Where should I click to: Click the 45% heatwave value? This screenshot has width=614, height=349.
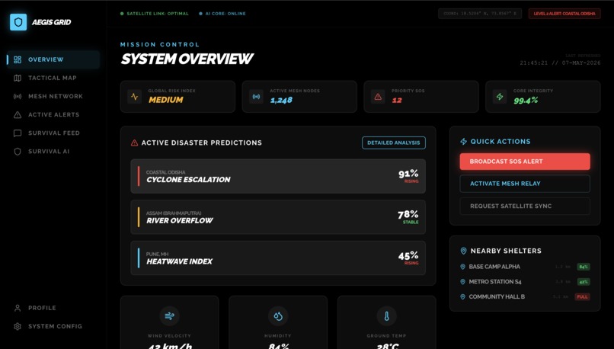coord(408,256)
